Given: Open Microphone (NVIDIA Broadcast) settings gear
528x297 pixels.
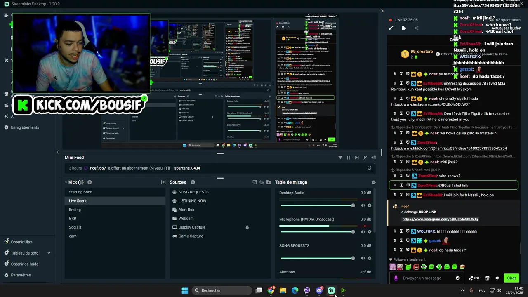Looking at the screenshot, I should pyautogui.click(x=369, y=232).
